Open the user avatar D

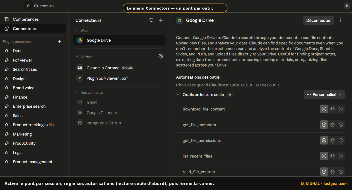click(347, 6)
